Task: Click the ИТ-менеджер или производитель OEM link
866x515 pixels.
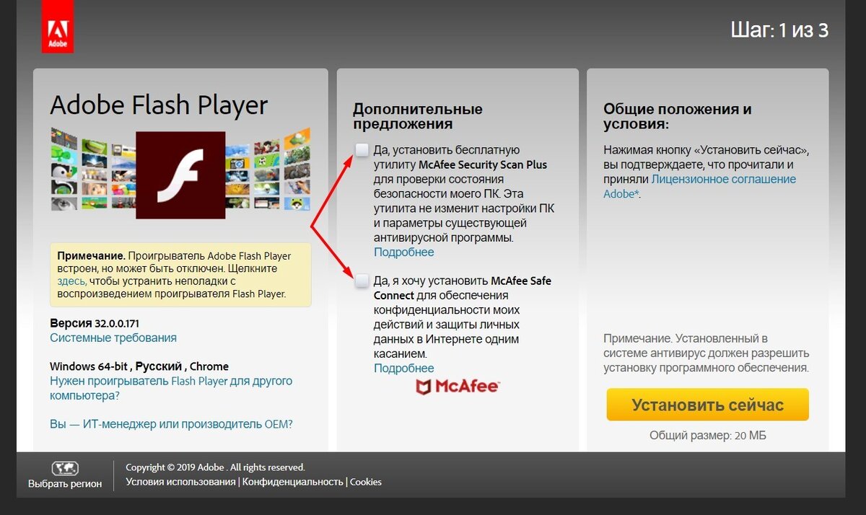Action: [171, 424]
